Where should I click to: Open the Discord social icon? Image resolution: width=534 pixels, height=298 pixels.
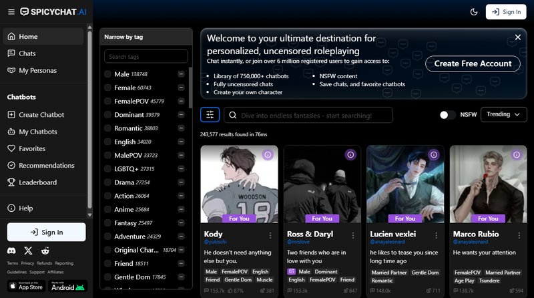point(11,251)
